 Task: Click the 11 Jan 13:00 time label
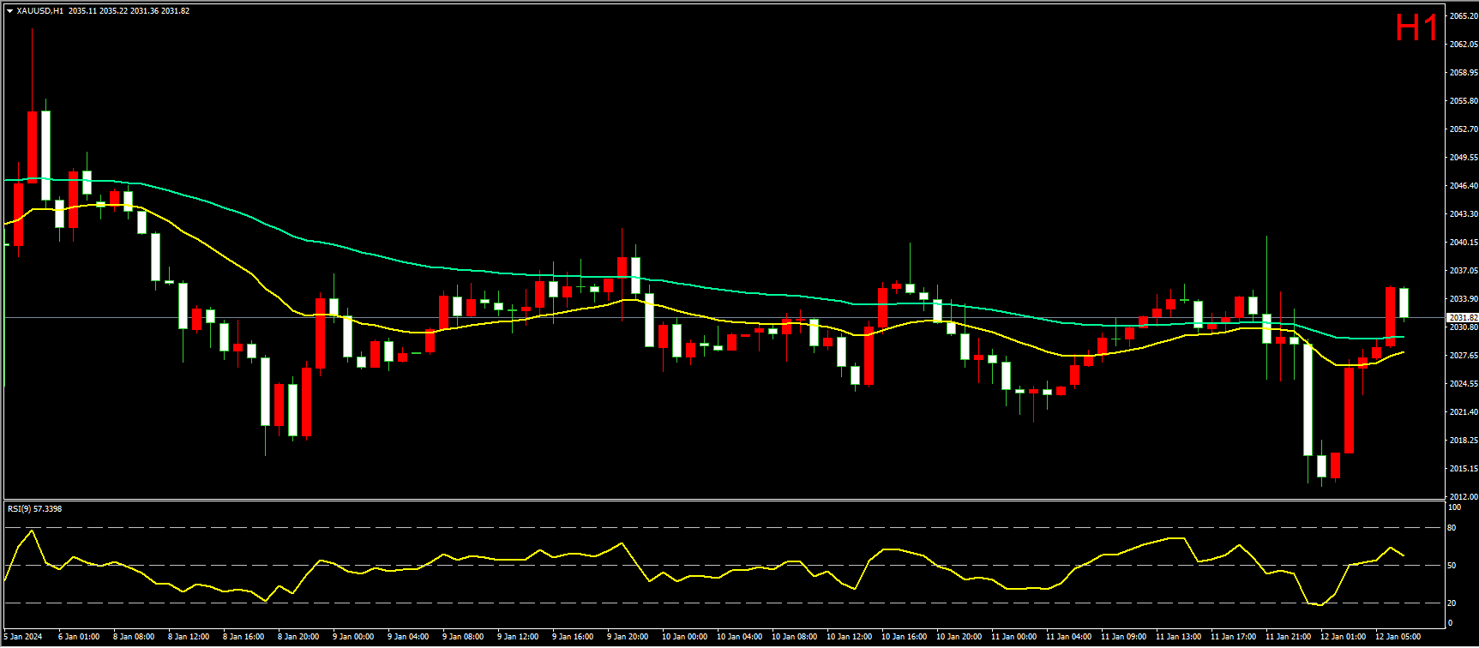[x=1178, y=637]
